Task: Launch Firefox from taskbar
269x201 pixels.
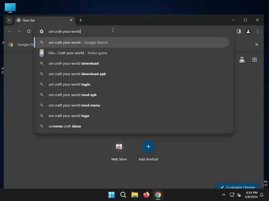Action: [x=146, y=195]
